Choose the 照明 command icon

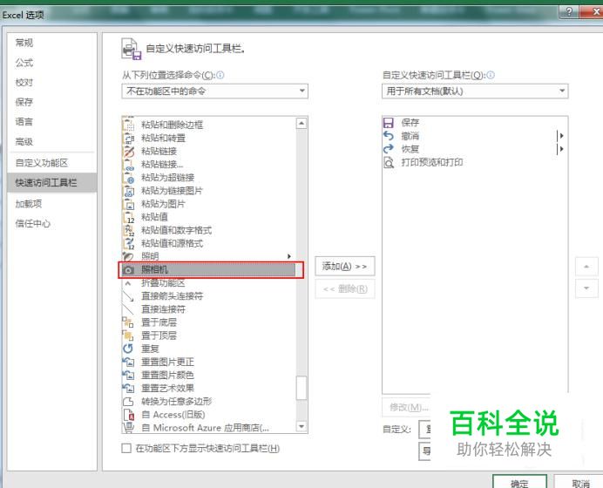[x=128, y=256]
